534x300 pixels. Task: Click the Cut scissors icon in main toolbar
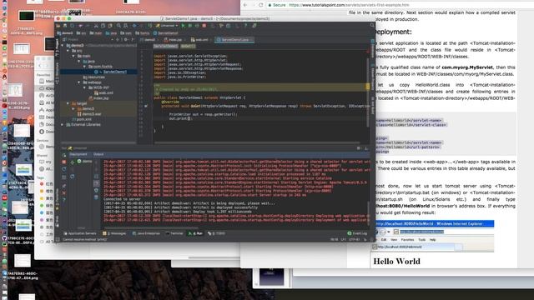96,26
